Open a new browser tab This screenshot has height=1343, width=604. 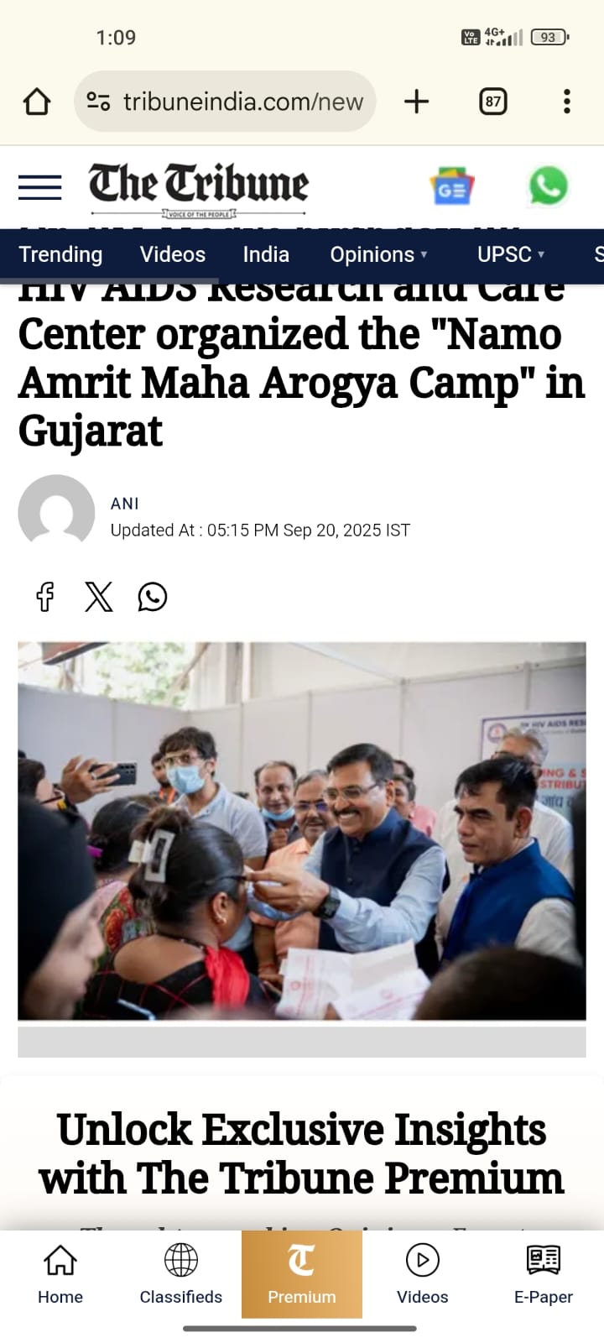click(416, 102)
